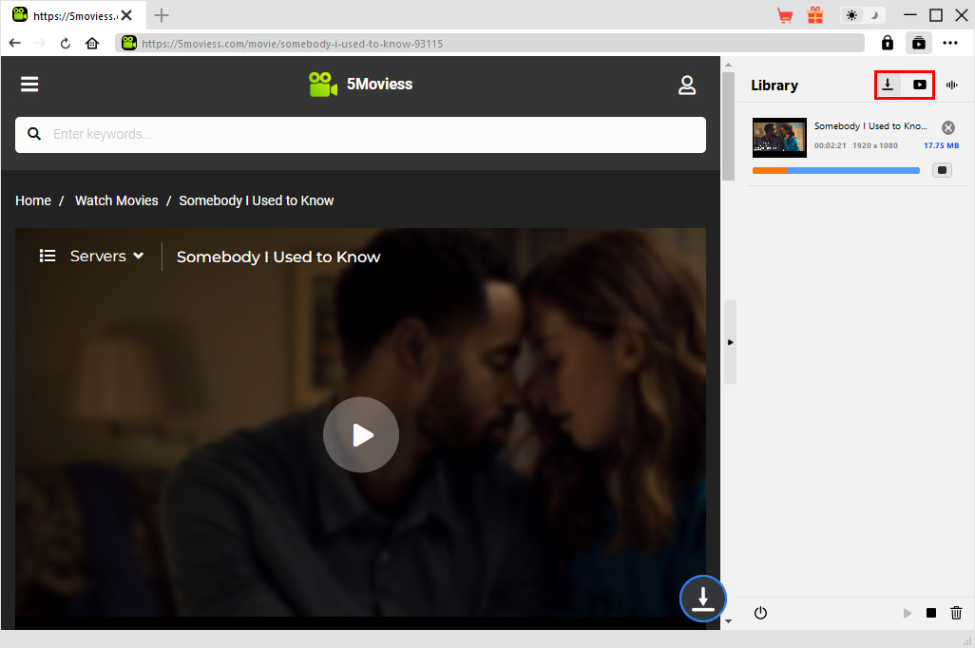
Task: Click the blue download button over video
Action: [x=702, y=599]
